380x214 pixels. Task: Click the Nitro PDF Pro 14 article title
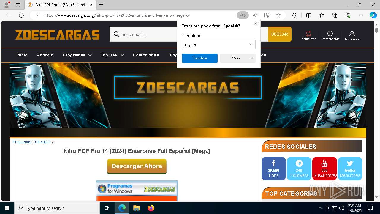137,151
